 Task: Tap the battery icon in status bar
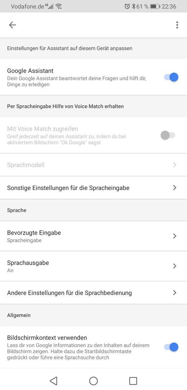(x=155, y=6)
